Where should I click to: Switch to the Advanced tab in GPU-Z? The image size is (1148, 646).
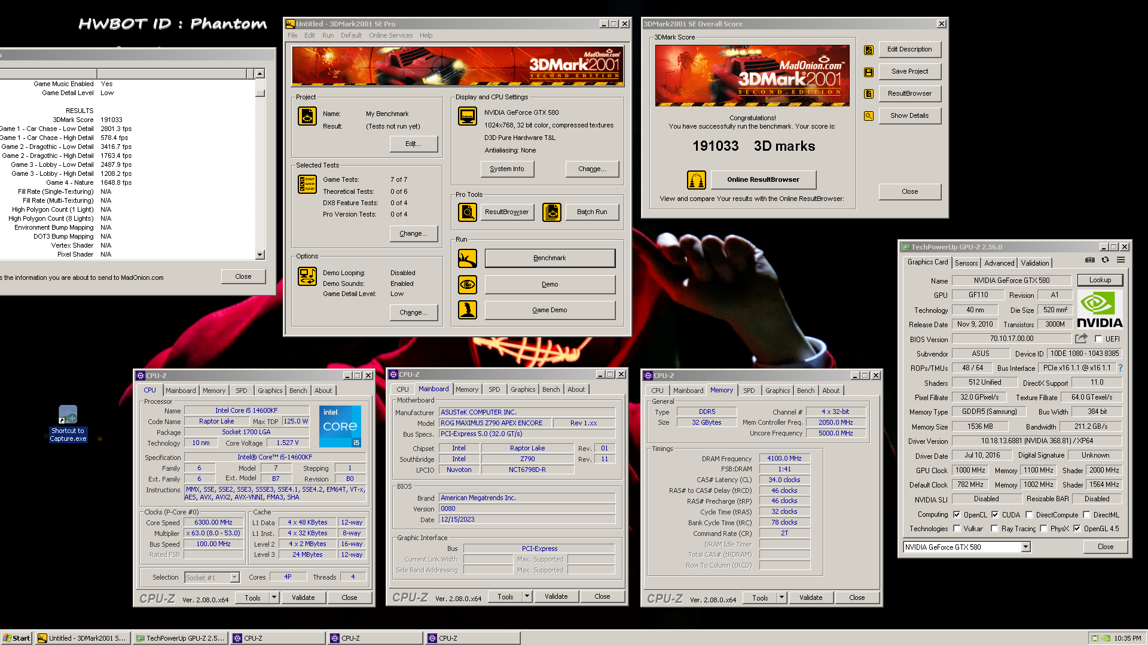[999, 263]
